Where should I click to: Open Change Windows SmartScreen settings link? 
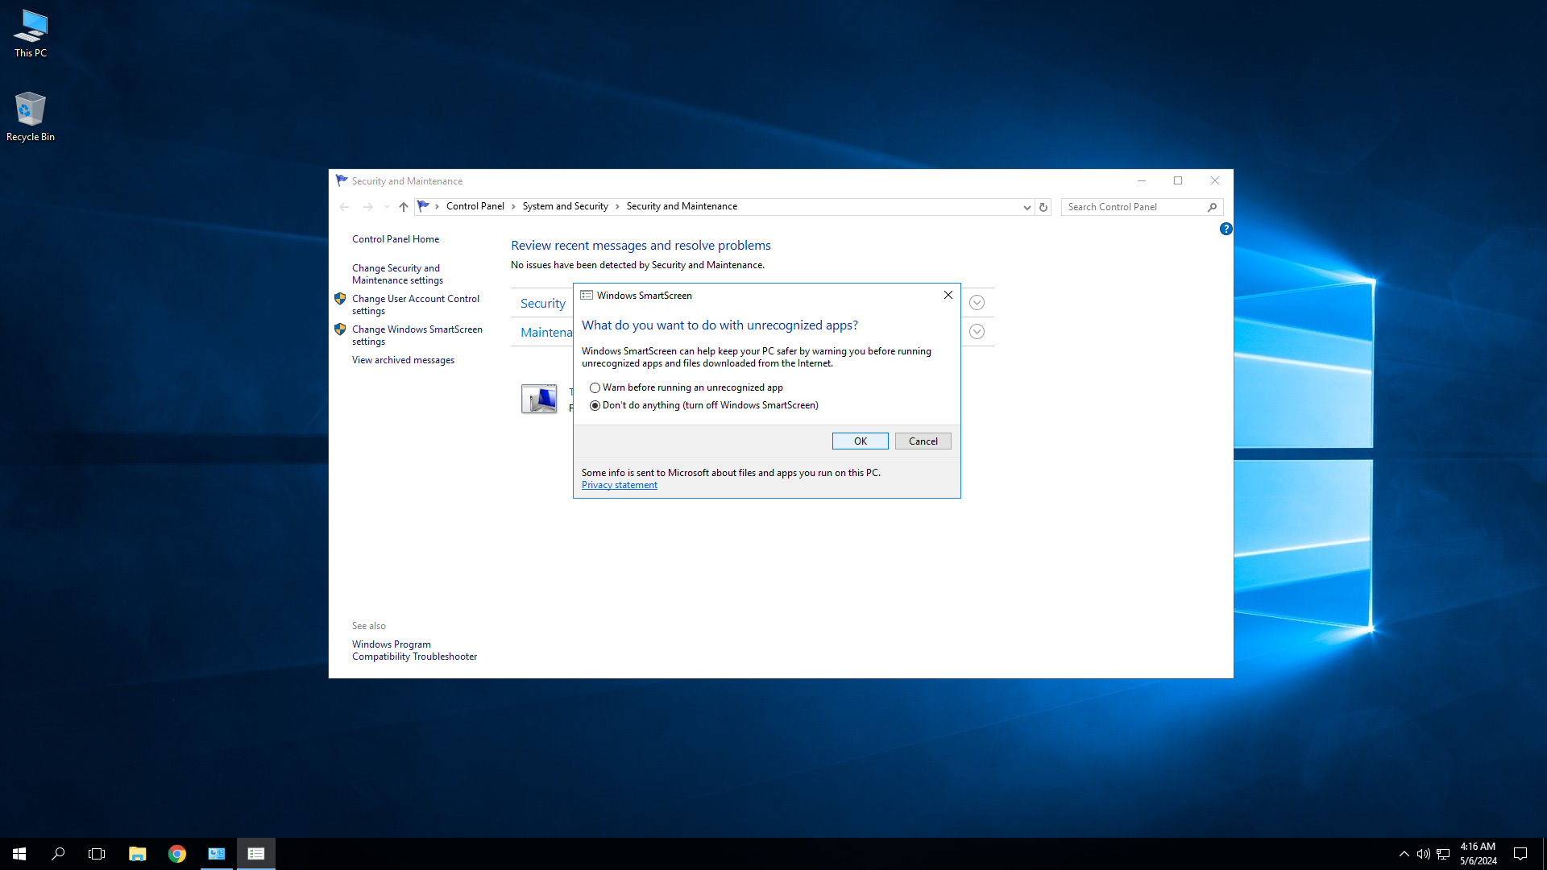(417, 335)
